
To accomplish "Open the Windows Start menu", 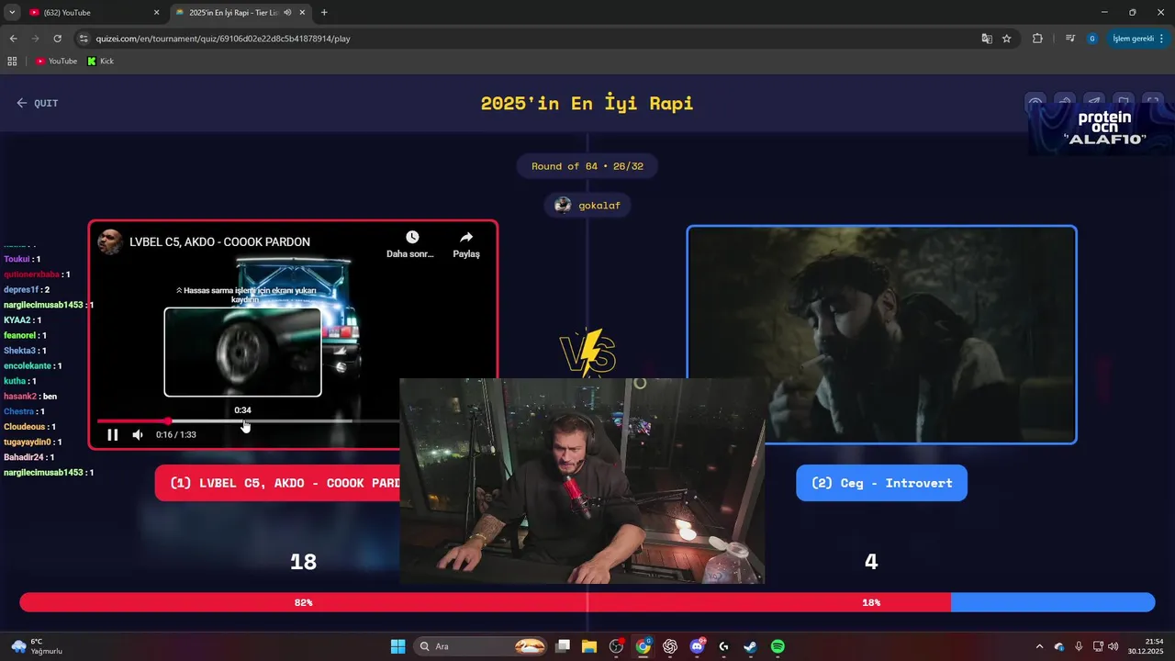I will (397, 646).
